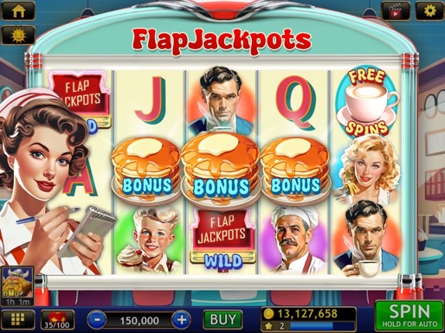Tap the Viking character timer icon
This screenshot has width=445, height=333.
click(x=18, y=287)
